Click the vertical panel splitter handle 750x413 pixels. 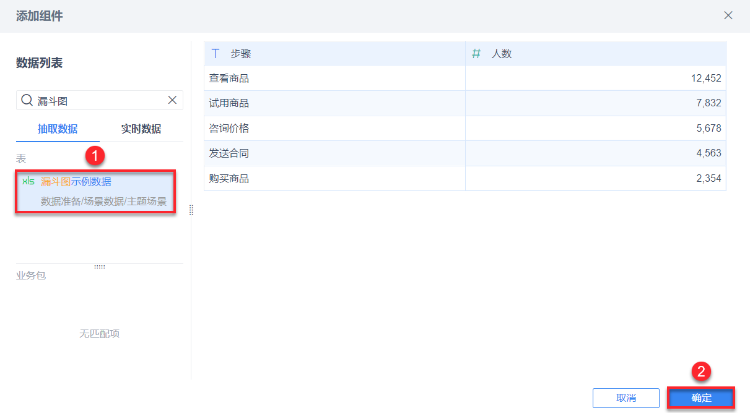click(x=191, y=210)
